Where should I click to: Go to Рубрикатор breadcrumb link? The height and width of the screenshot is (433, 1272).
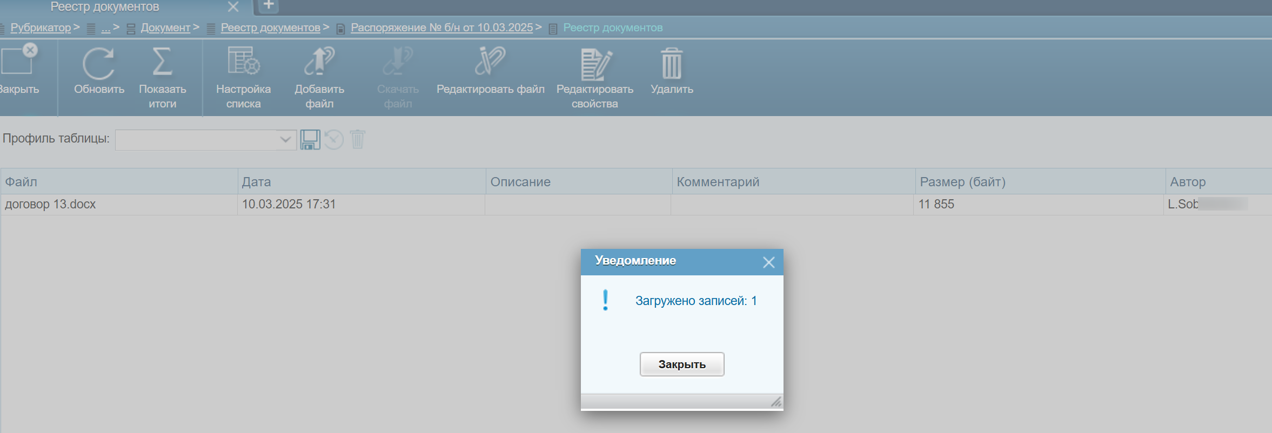(x=41, y=28)
